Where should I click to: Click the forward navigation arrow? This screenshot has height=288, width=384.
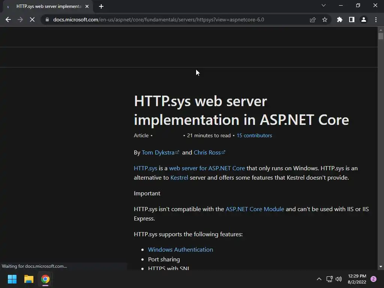coord(20,19)
